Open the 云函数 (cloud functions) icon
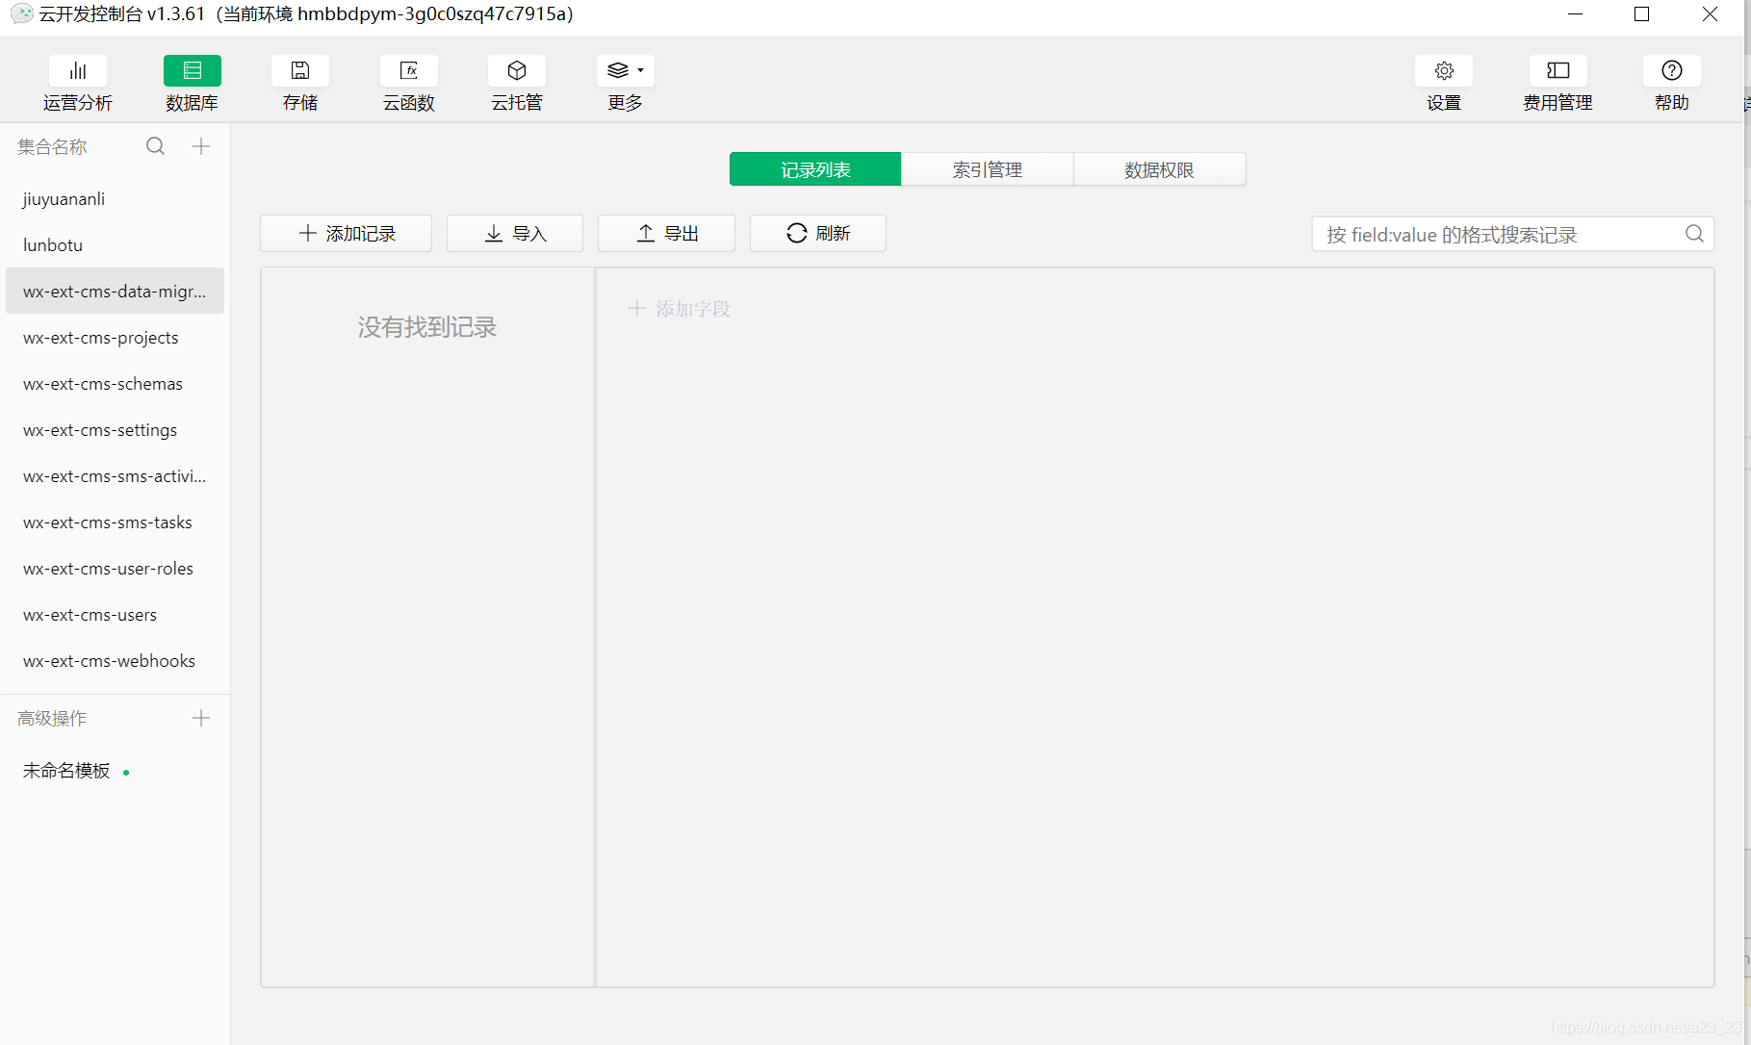1751x1045 pixels. coord(408,82)
